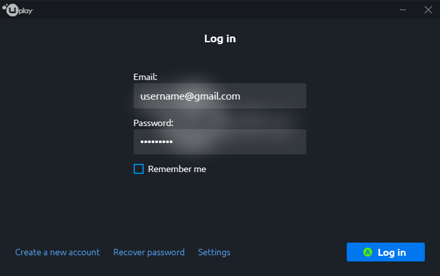Viewport: 440px width, 276px height.
Task: Click the masked password dots
Action: point(156,142)
